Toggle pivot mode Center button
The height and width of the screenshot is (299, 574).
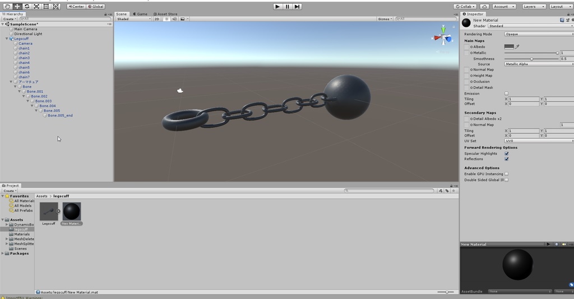point(76,7)
